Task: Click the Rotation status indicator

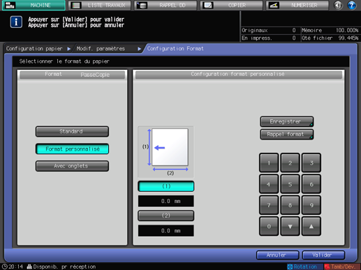Action: (304, 267)
